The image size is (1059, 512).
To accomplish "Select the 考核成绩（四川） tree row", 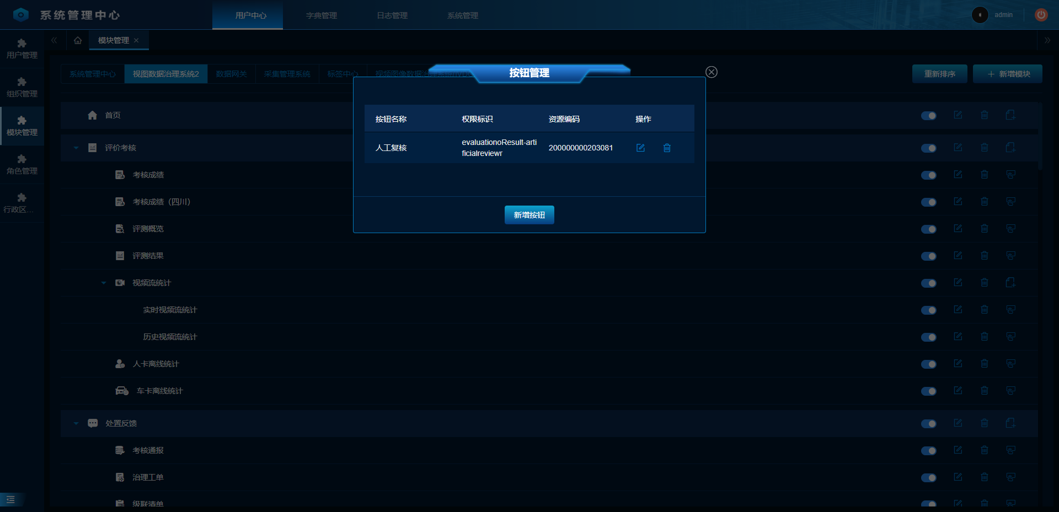I will coord(549,202).
